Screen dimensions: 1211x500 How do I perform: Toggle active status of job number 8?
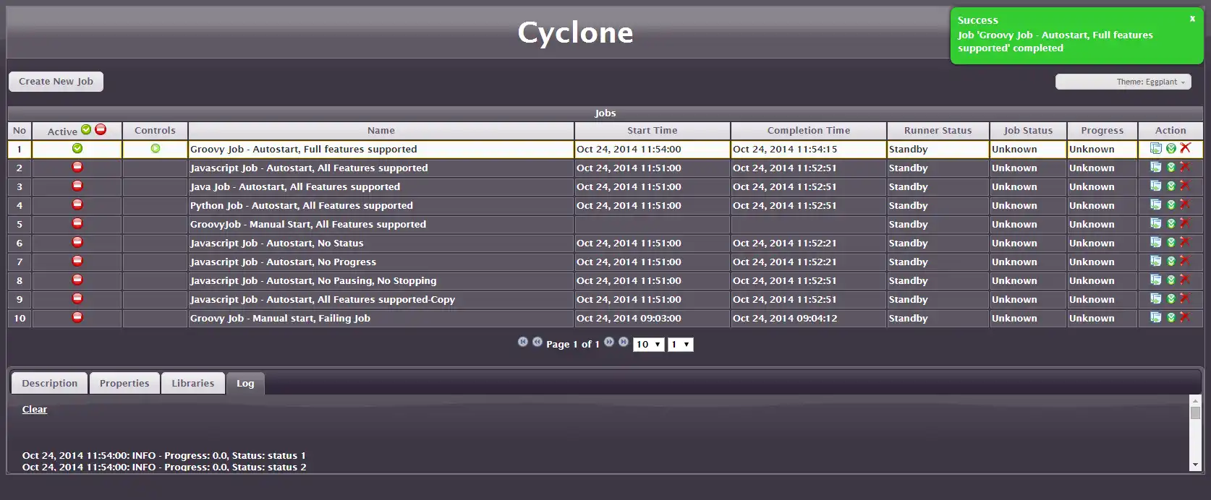pos(77,280)
